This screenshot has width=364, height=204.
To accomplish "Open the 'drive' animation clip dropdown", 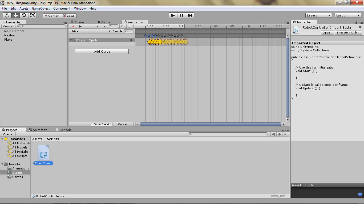I will click(90, 31).
